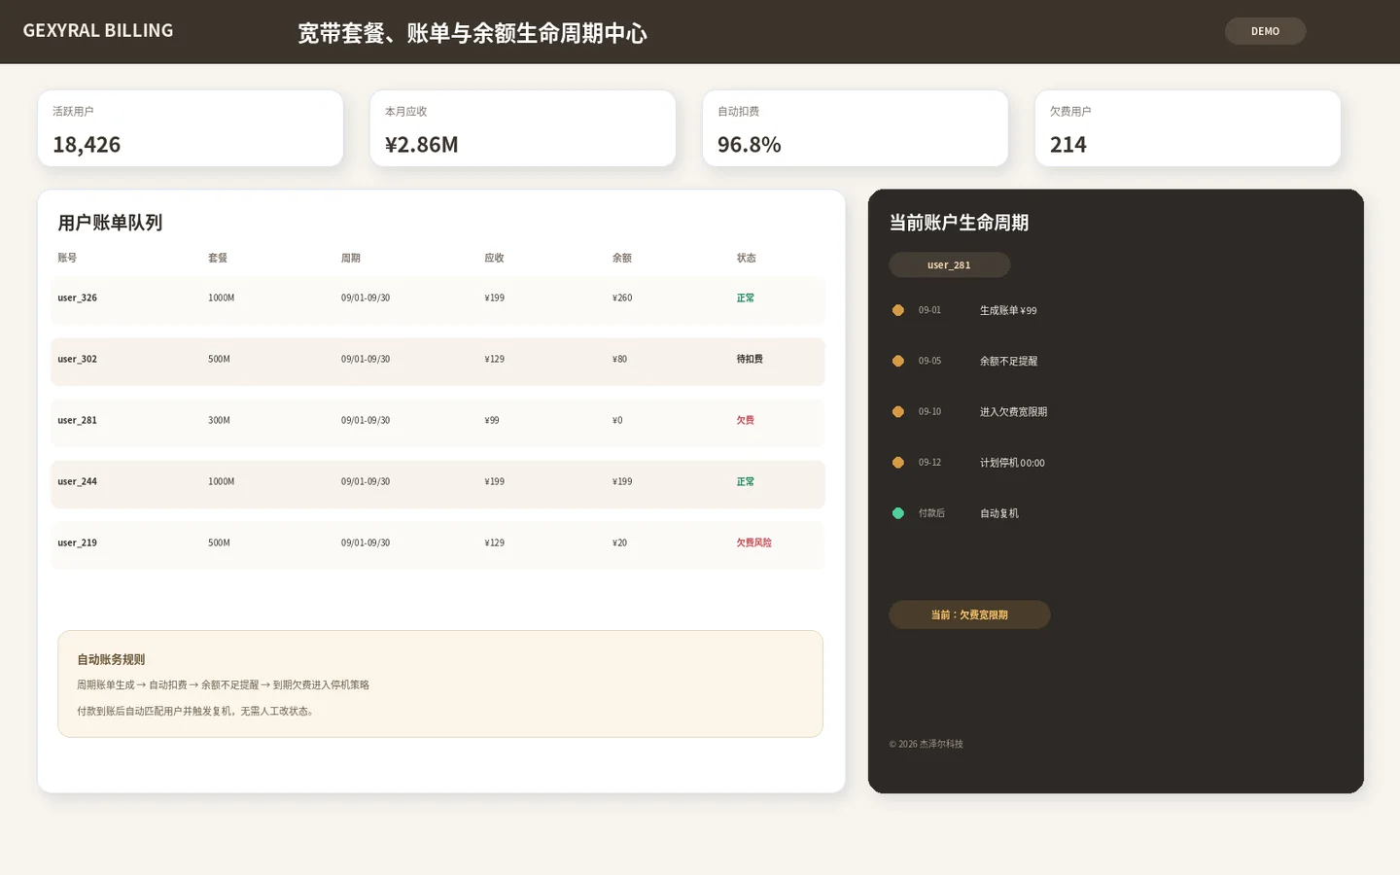Click the ¥80 balance cell
Image resolution: width=1400 pixels, height=875 pixels.
pyautogui.click(x=619, y=359)
